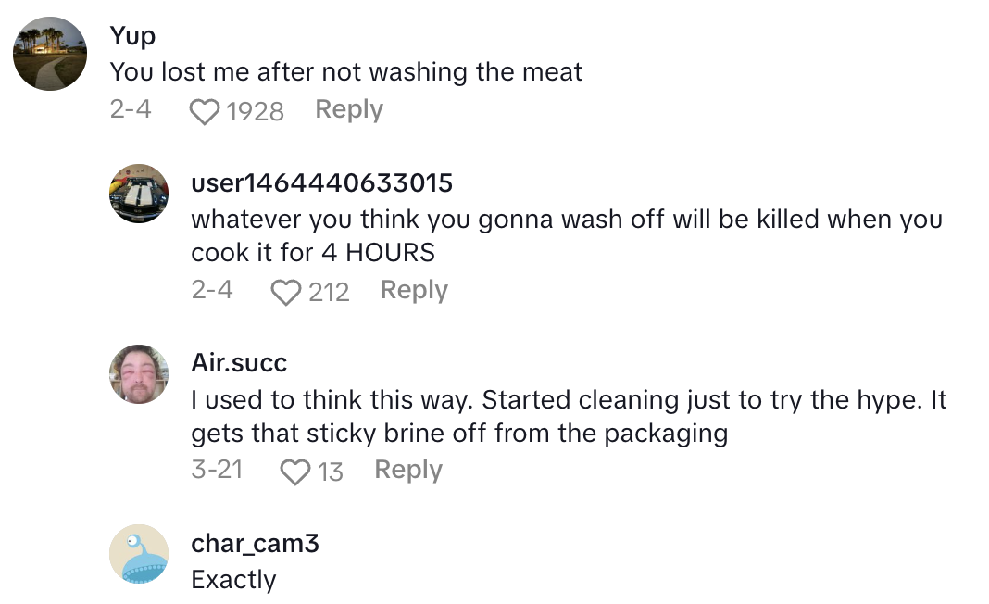
Task: Tap the heart on user1464440633015's reply
Action: [286, 293]
